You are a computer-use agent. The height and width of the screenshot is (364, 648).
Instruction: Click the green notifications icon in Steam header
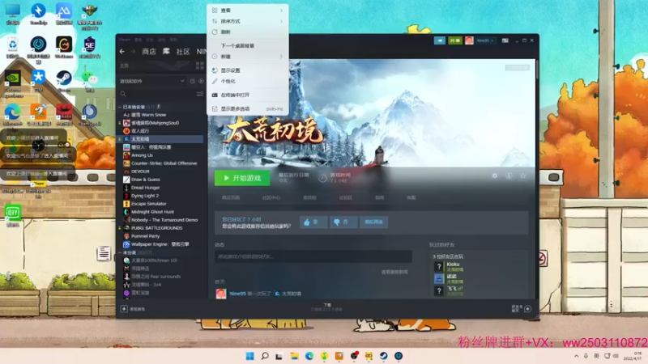455,40
